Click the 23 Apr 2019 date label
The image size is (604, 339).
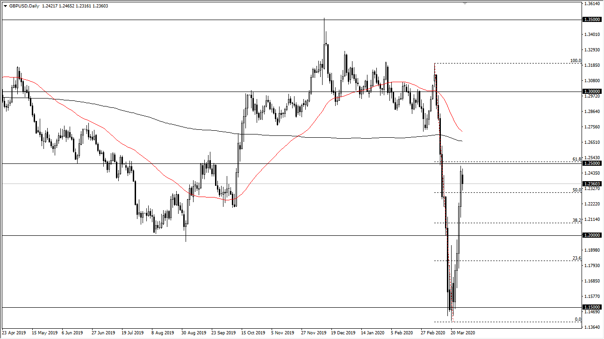click(x=14, y=333)
